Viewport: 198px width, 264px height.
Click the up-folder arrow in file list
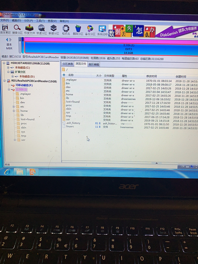click(x=64, y=75)
